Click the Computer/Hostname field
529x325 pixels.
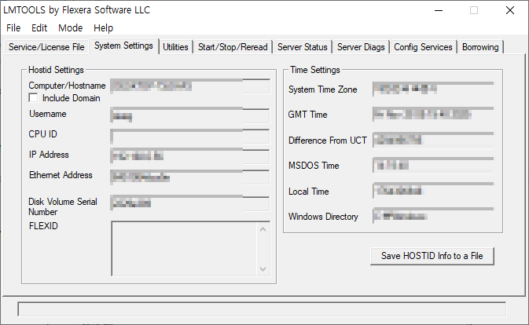coord(190,86)
